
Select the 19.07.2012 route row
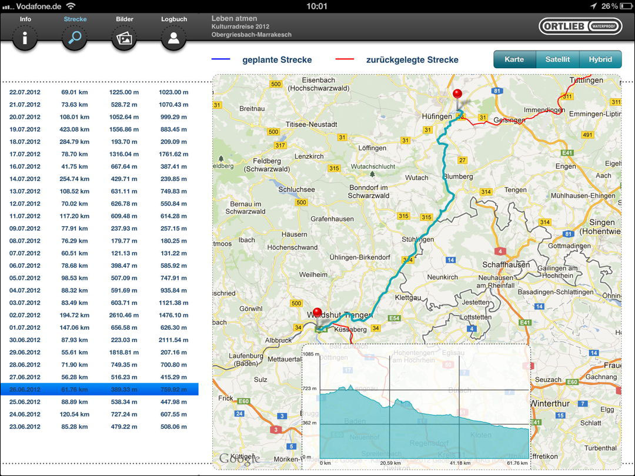[x=99, y=129]
